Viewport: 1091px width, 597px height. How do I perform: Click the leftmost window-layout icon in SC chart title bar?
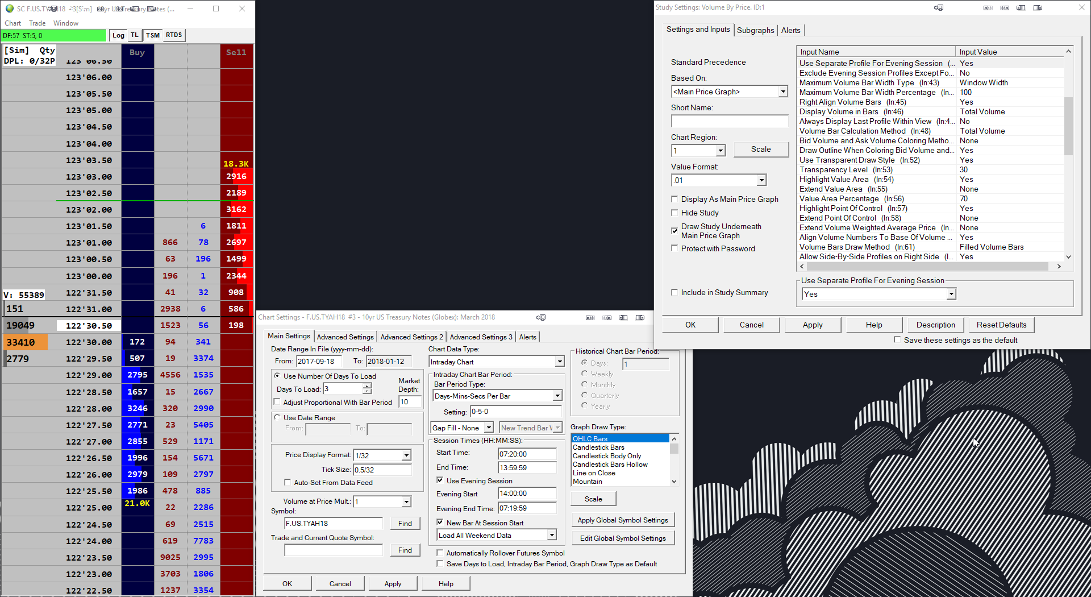point(102,9)
